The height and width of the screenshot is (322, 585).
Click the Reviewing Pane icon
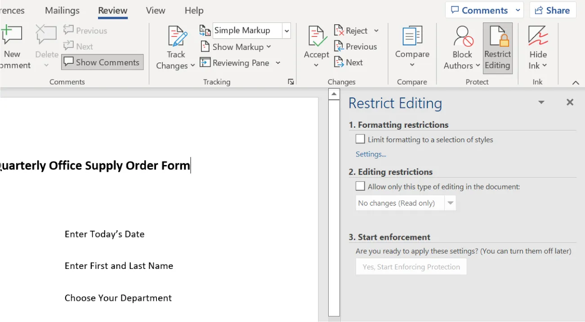pyautogui.click(x=236, y=63)
